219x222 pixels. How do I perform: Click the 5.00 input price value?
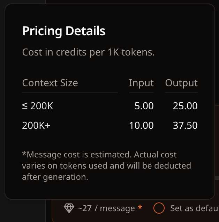144,106
